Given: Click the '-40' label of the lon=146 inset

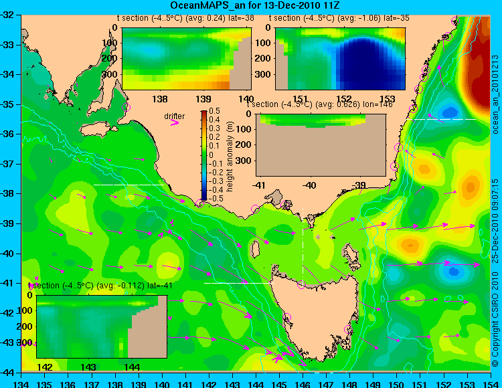Looking at the screenshot, I should (x=309, y=185).
